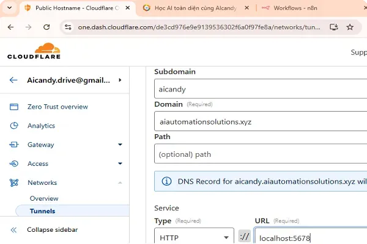Viewport: 367px width, 244px height.
Task: Click the Type label
Action: (x=163, y=221)
